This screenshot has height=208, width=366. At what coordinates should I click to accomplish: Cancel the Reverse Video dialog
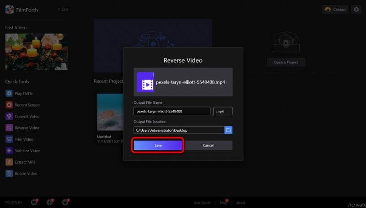(x=208, y=145)
